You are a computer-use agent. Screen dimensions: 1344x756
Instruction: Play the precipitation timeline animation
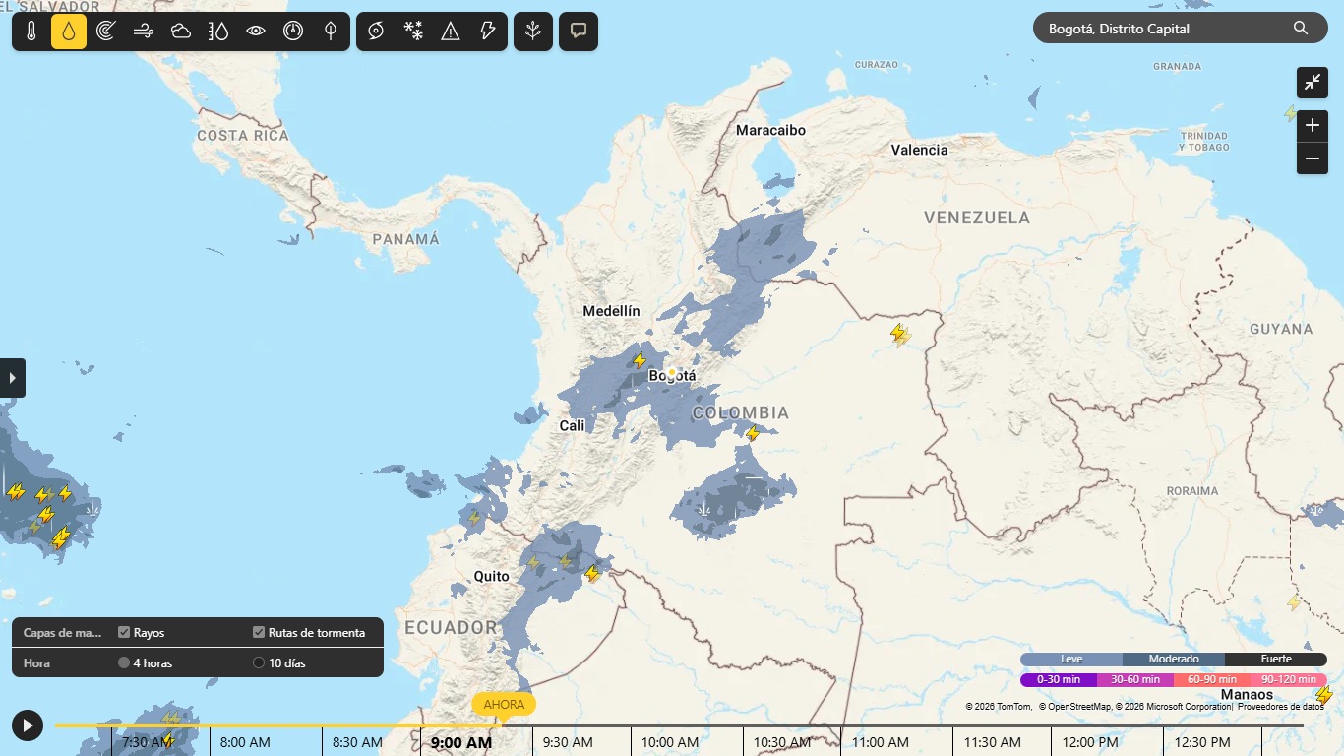click(28, 726)
